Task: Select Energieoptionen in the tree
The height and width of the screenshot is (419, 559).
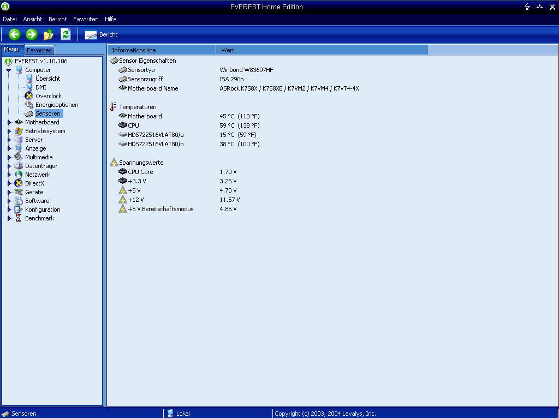Action: coord(57,105)
